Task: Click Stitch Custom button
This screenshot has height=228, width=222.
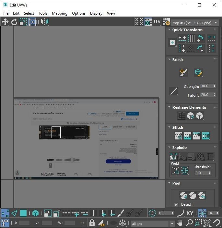Action: coord(206,136)
